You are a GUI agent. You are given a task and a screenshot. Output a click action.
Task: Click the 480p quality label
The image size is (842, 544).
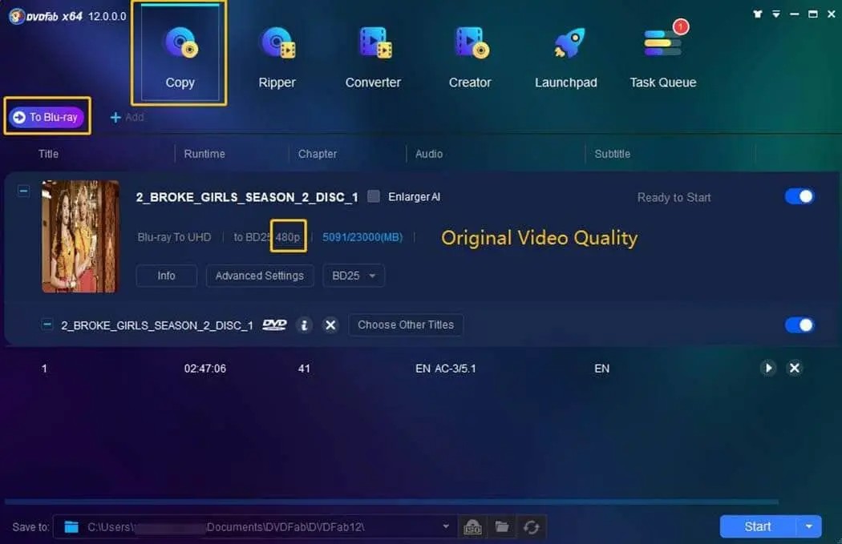tap(288, 237)
